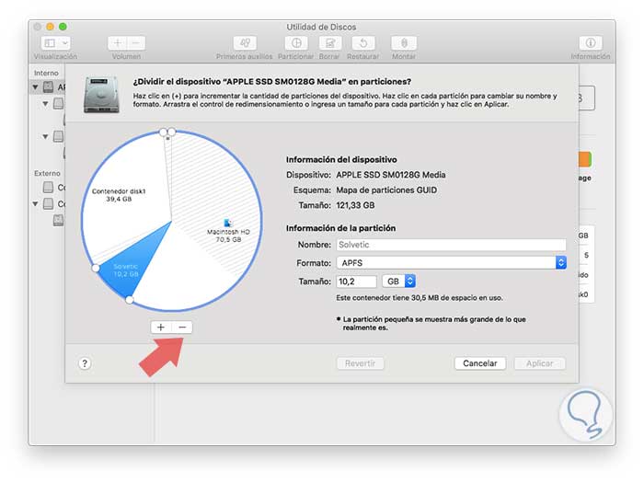Viewport: 644px width, 483px height.
Task: Click the APPLE SSD SM0128G Media device value
Action: click(391, 175)
